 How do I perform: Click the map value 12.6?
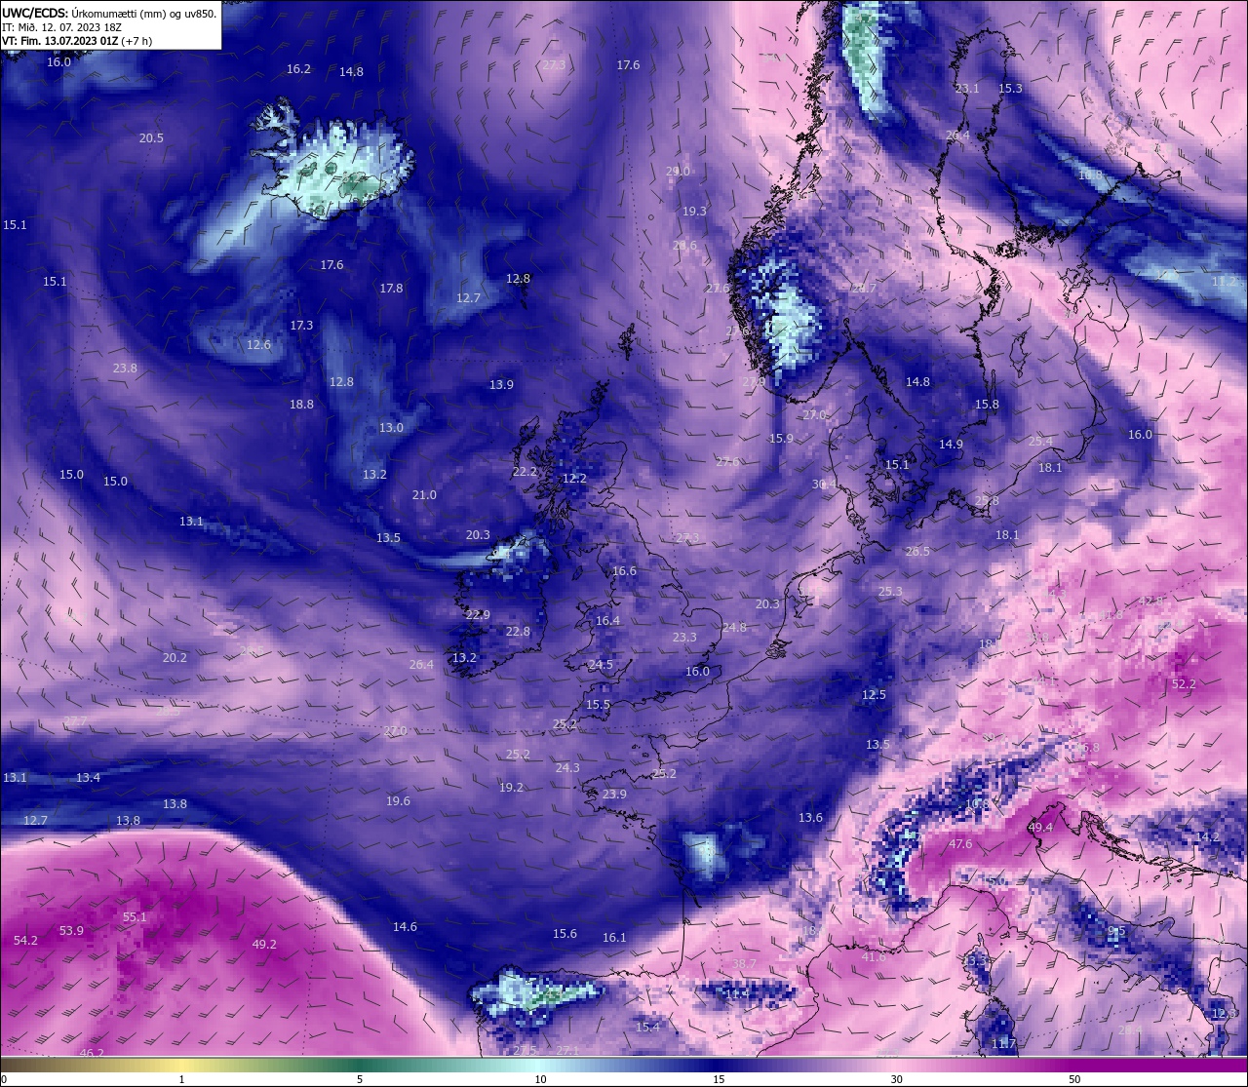click(x=258, y=345)
